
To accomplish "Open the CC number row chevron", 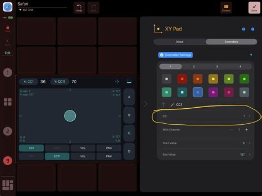I will (250, 116).
